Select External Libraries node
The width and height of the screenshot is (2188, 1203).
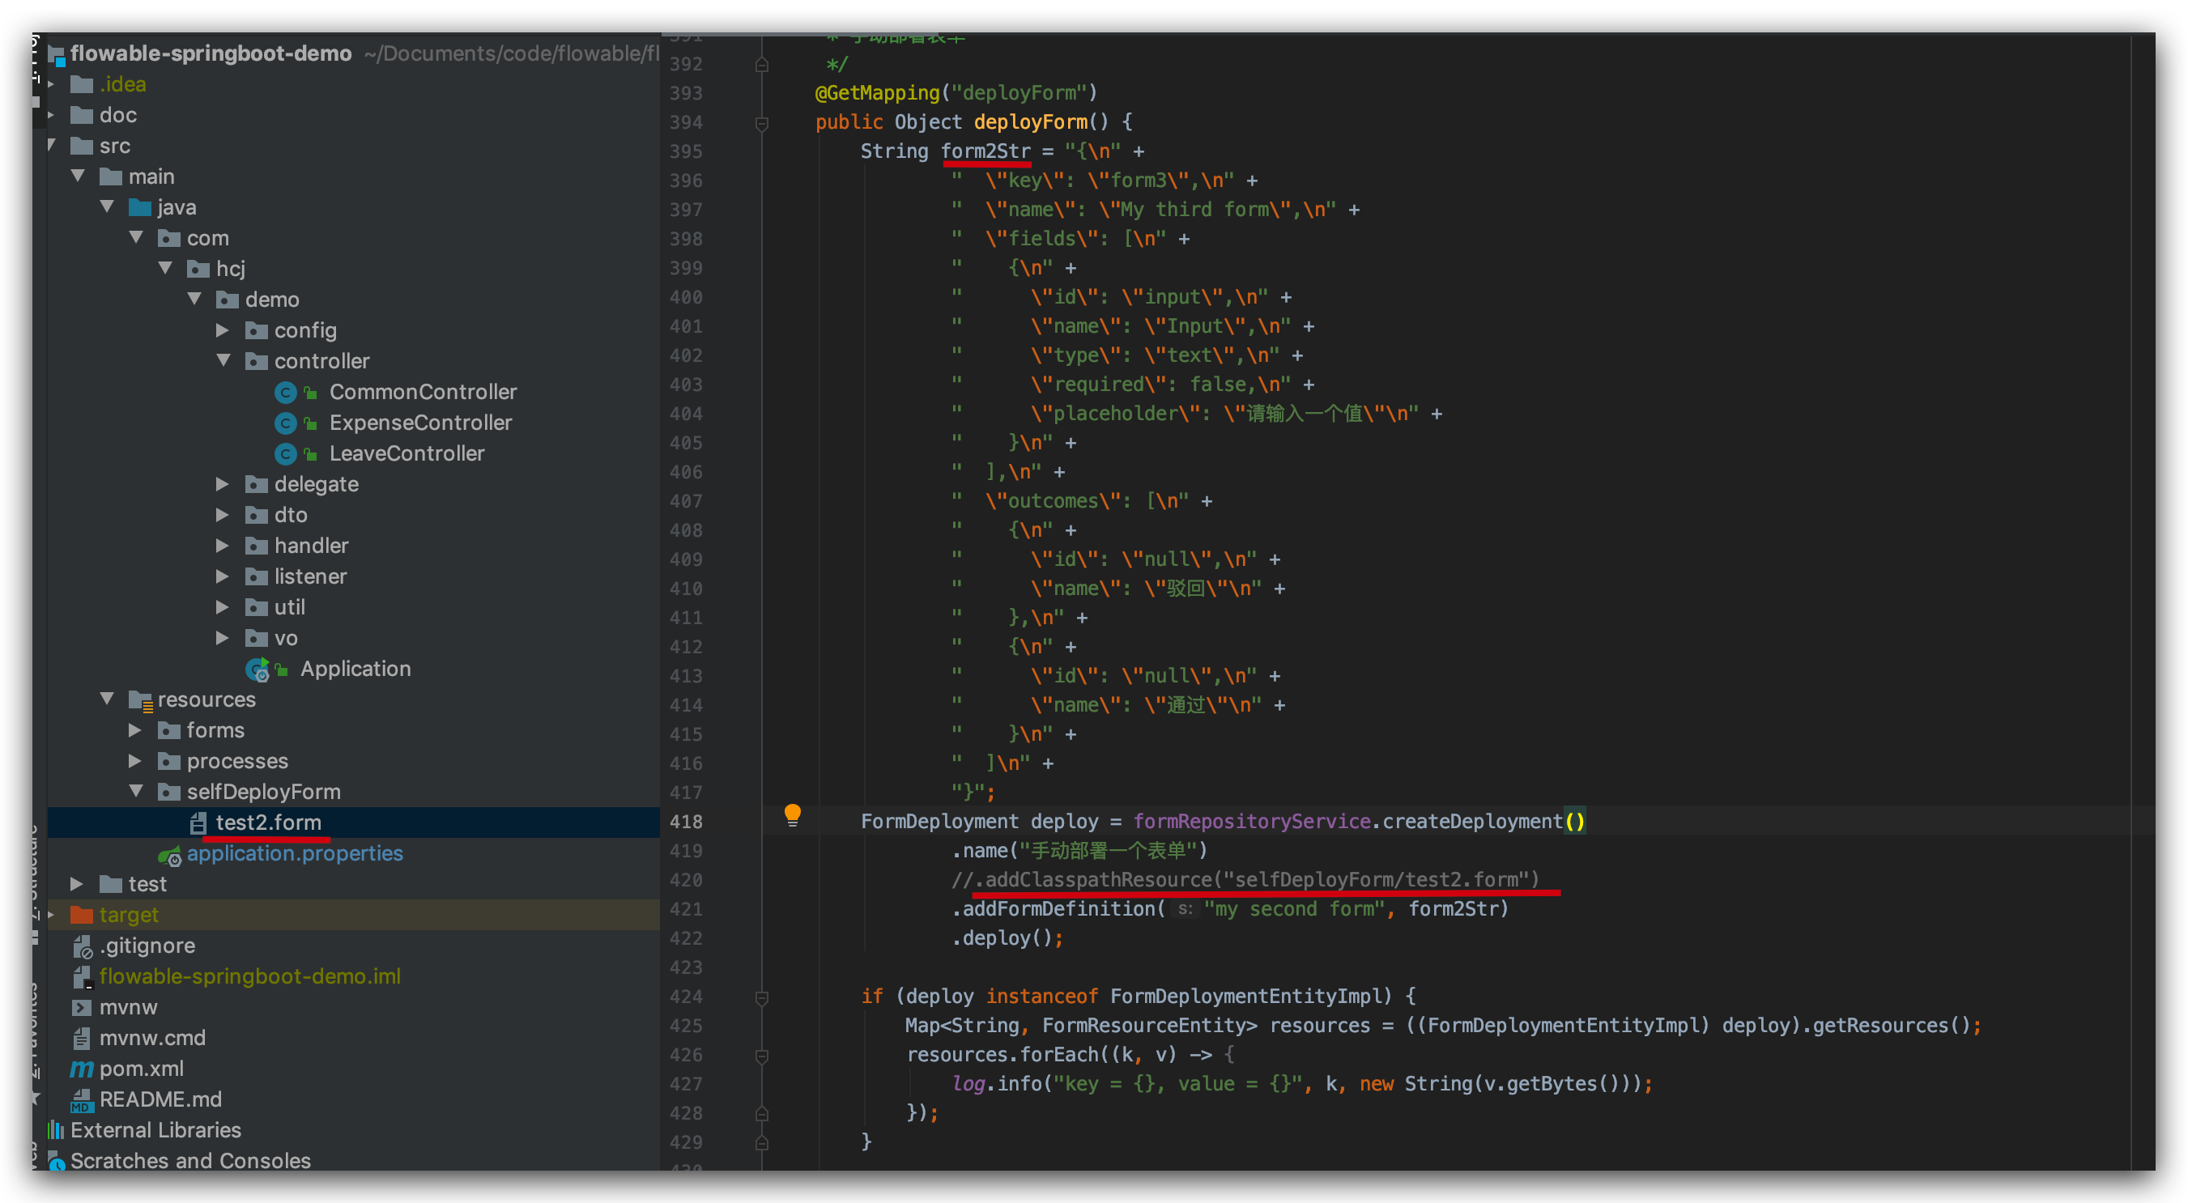155,1130
